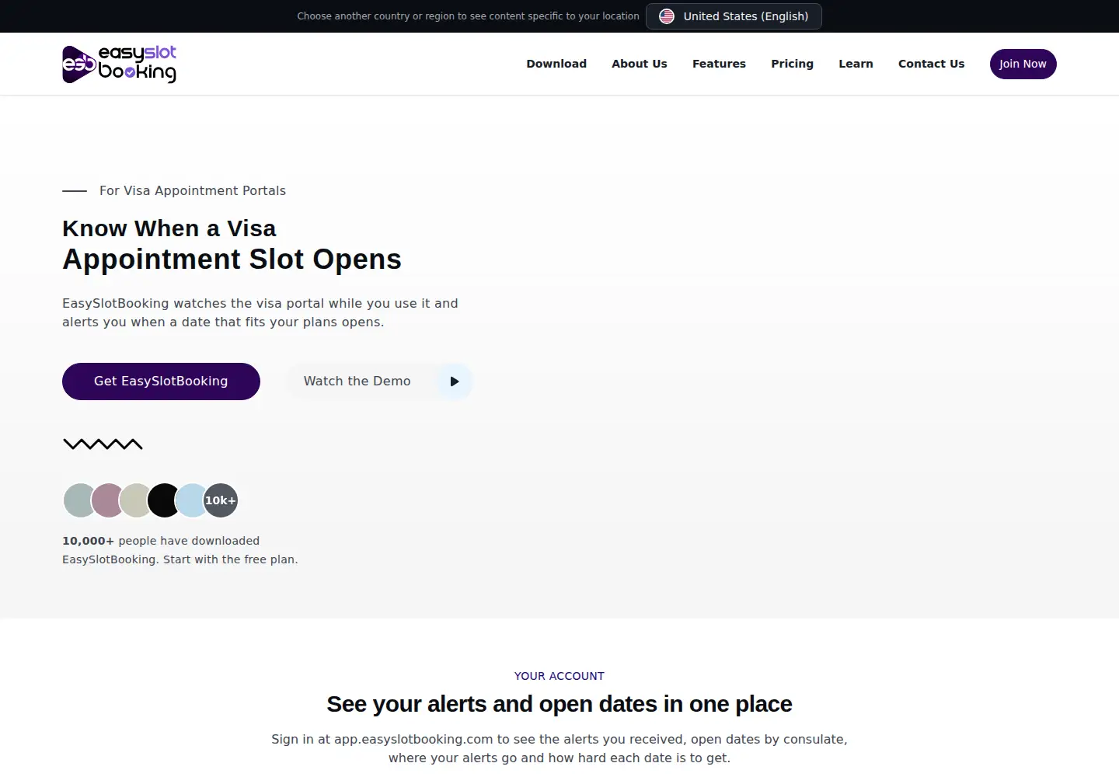Click the 10k+ avatar badge

coord(221,500)
